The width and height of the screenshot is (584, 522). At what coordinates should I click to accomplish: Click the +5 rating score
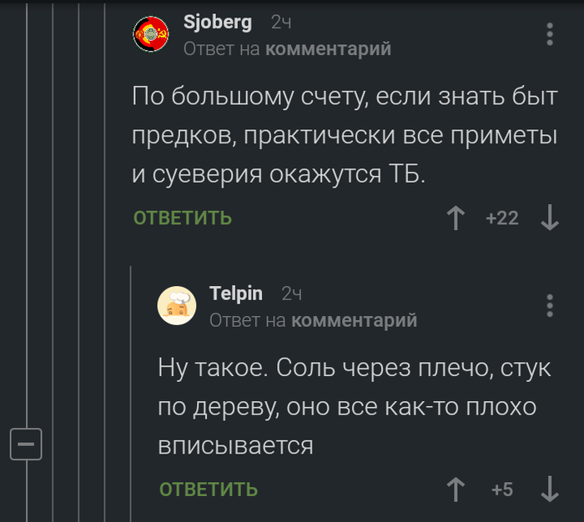[x=502, y=489]
